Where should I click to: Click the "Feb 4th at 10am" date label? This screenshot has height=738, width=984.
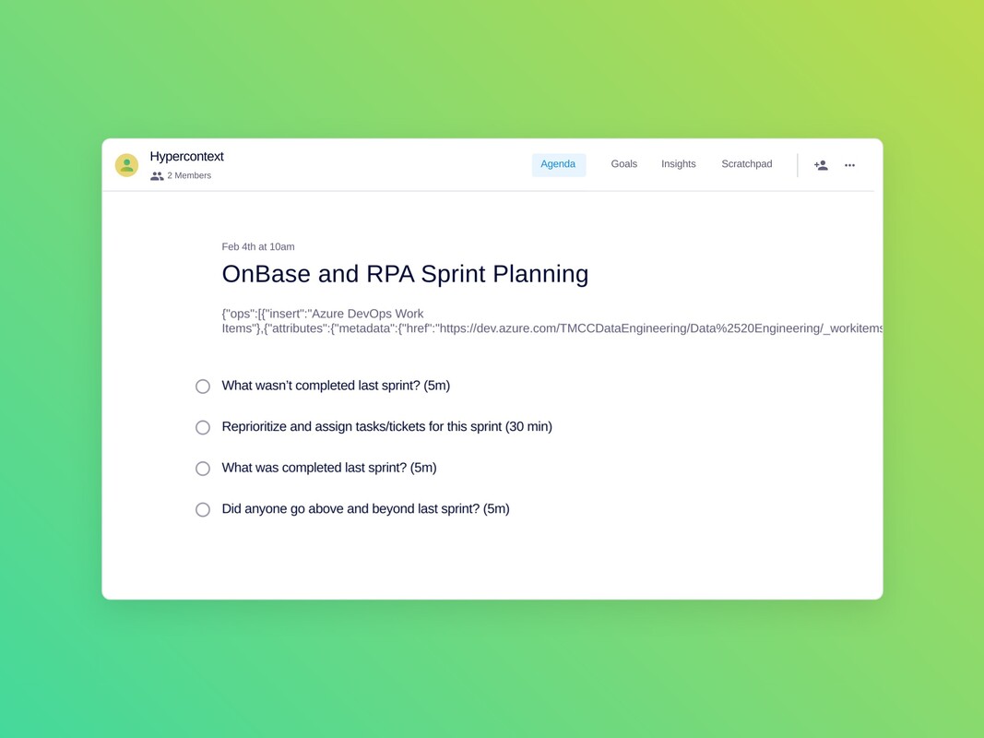pyautogui.click(x=258, y=246)
